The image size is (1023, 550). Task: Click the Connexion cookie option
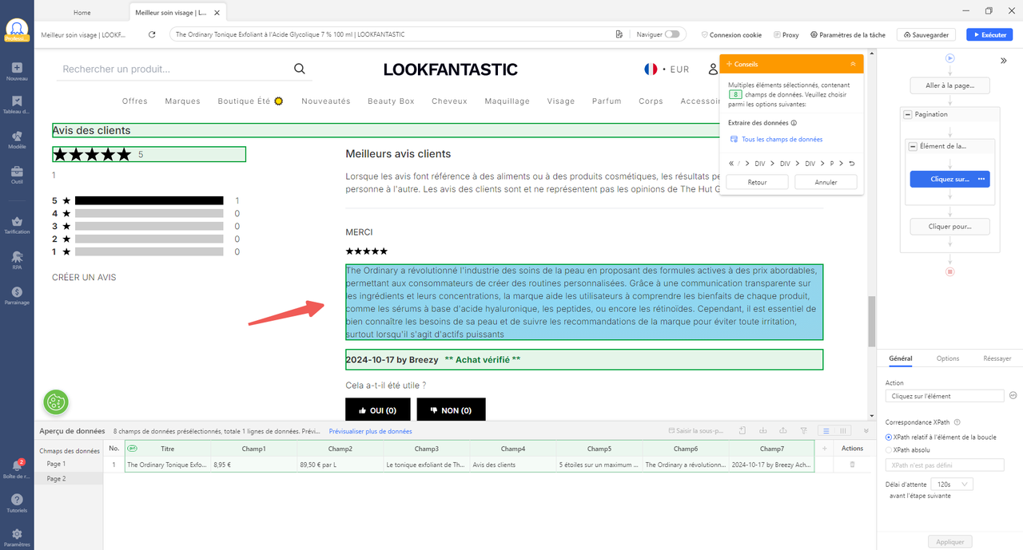click(x=730, y=34)
